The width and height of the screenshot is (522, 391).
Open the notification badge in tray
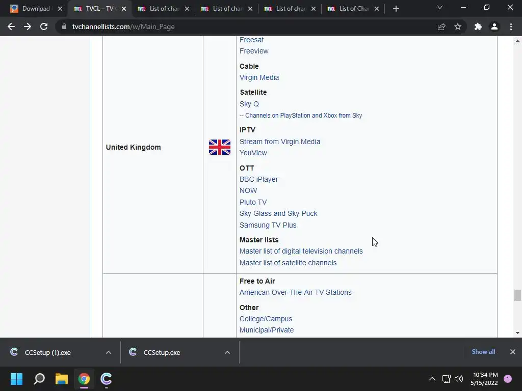(508, 379)
